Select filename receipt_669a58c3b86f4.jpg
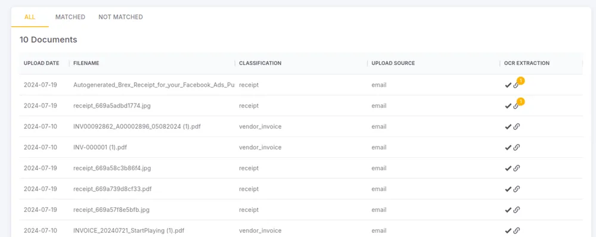Viewport: 596px width, 237px height. click(x=112, y=169)
